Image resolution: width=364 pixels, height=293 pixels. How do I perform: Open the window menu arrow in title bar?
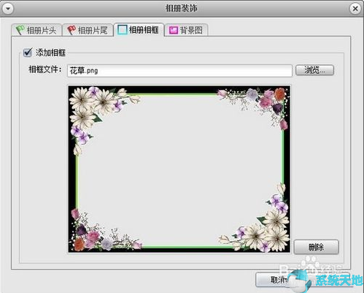point(8,9)
